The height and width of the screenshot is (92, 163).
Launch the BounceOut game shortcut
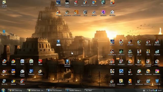pyautogui.click(x=157, y=72)
